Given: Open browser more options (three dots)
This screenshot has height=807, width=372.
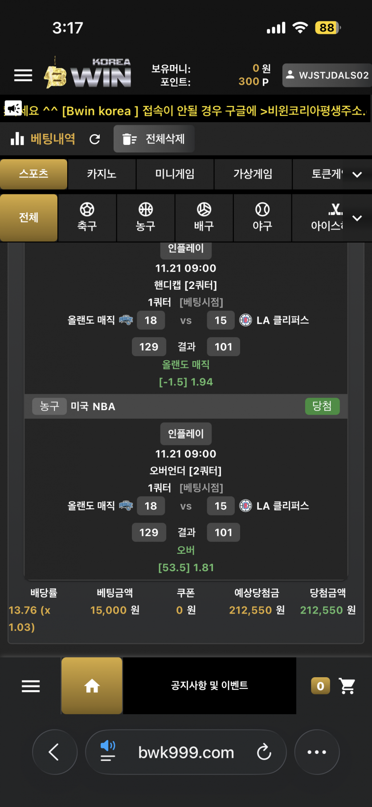Looking at the screenshot, I should coord(317,752).
